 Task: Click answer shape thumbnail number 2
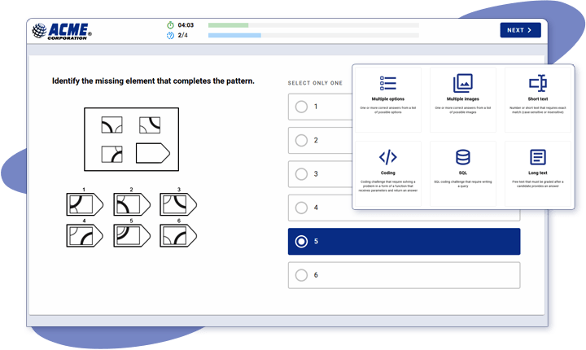coord(132,204)
